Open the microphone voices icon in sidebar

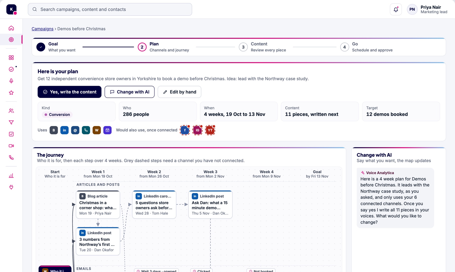(x=11, y=81)
